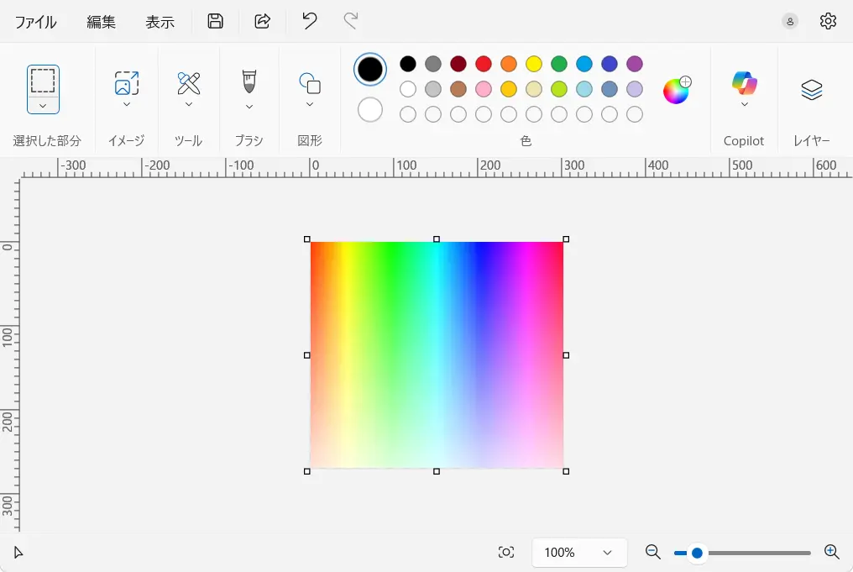Pick the turquoise blue palette color
Screen dimensions: 853x572
click(584, 64)
